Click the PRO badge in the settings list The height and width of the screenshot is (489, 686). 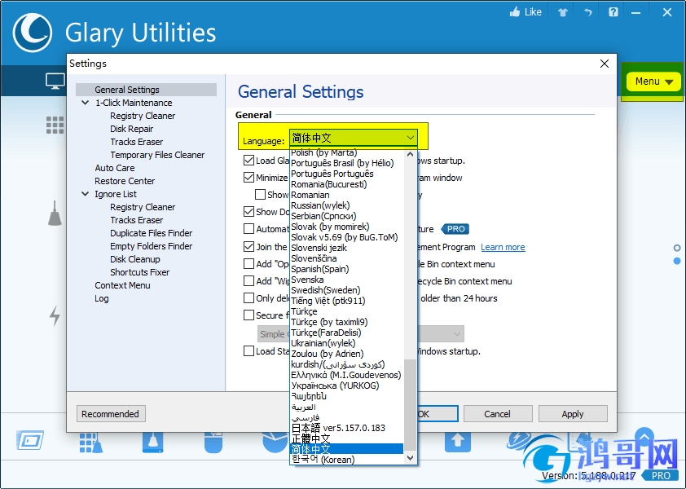tap(455, 229)
